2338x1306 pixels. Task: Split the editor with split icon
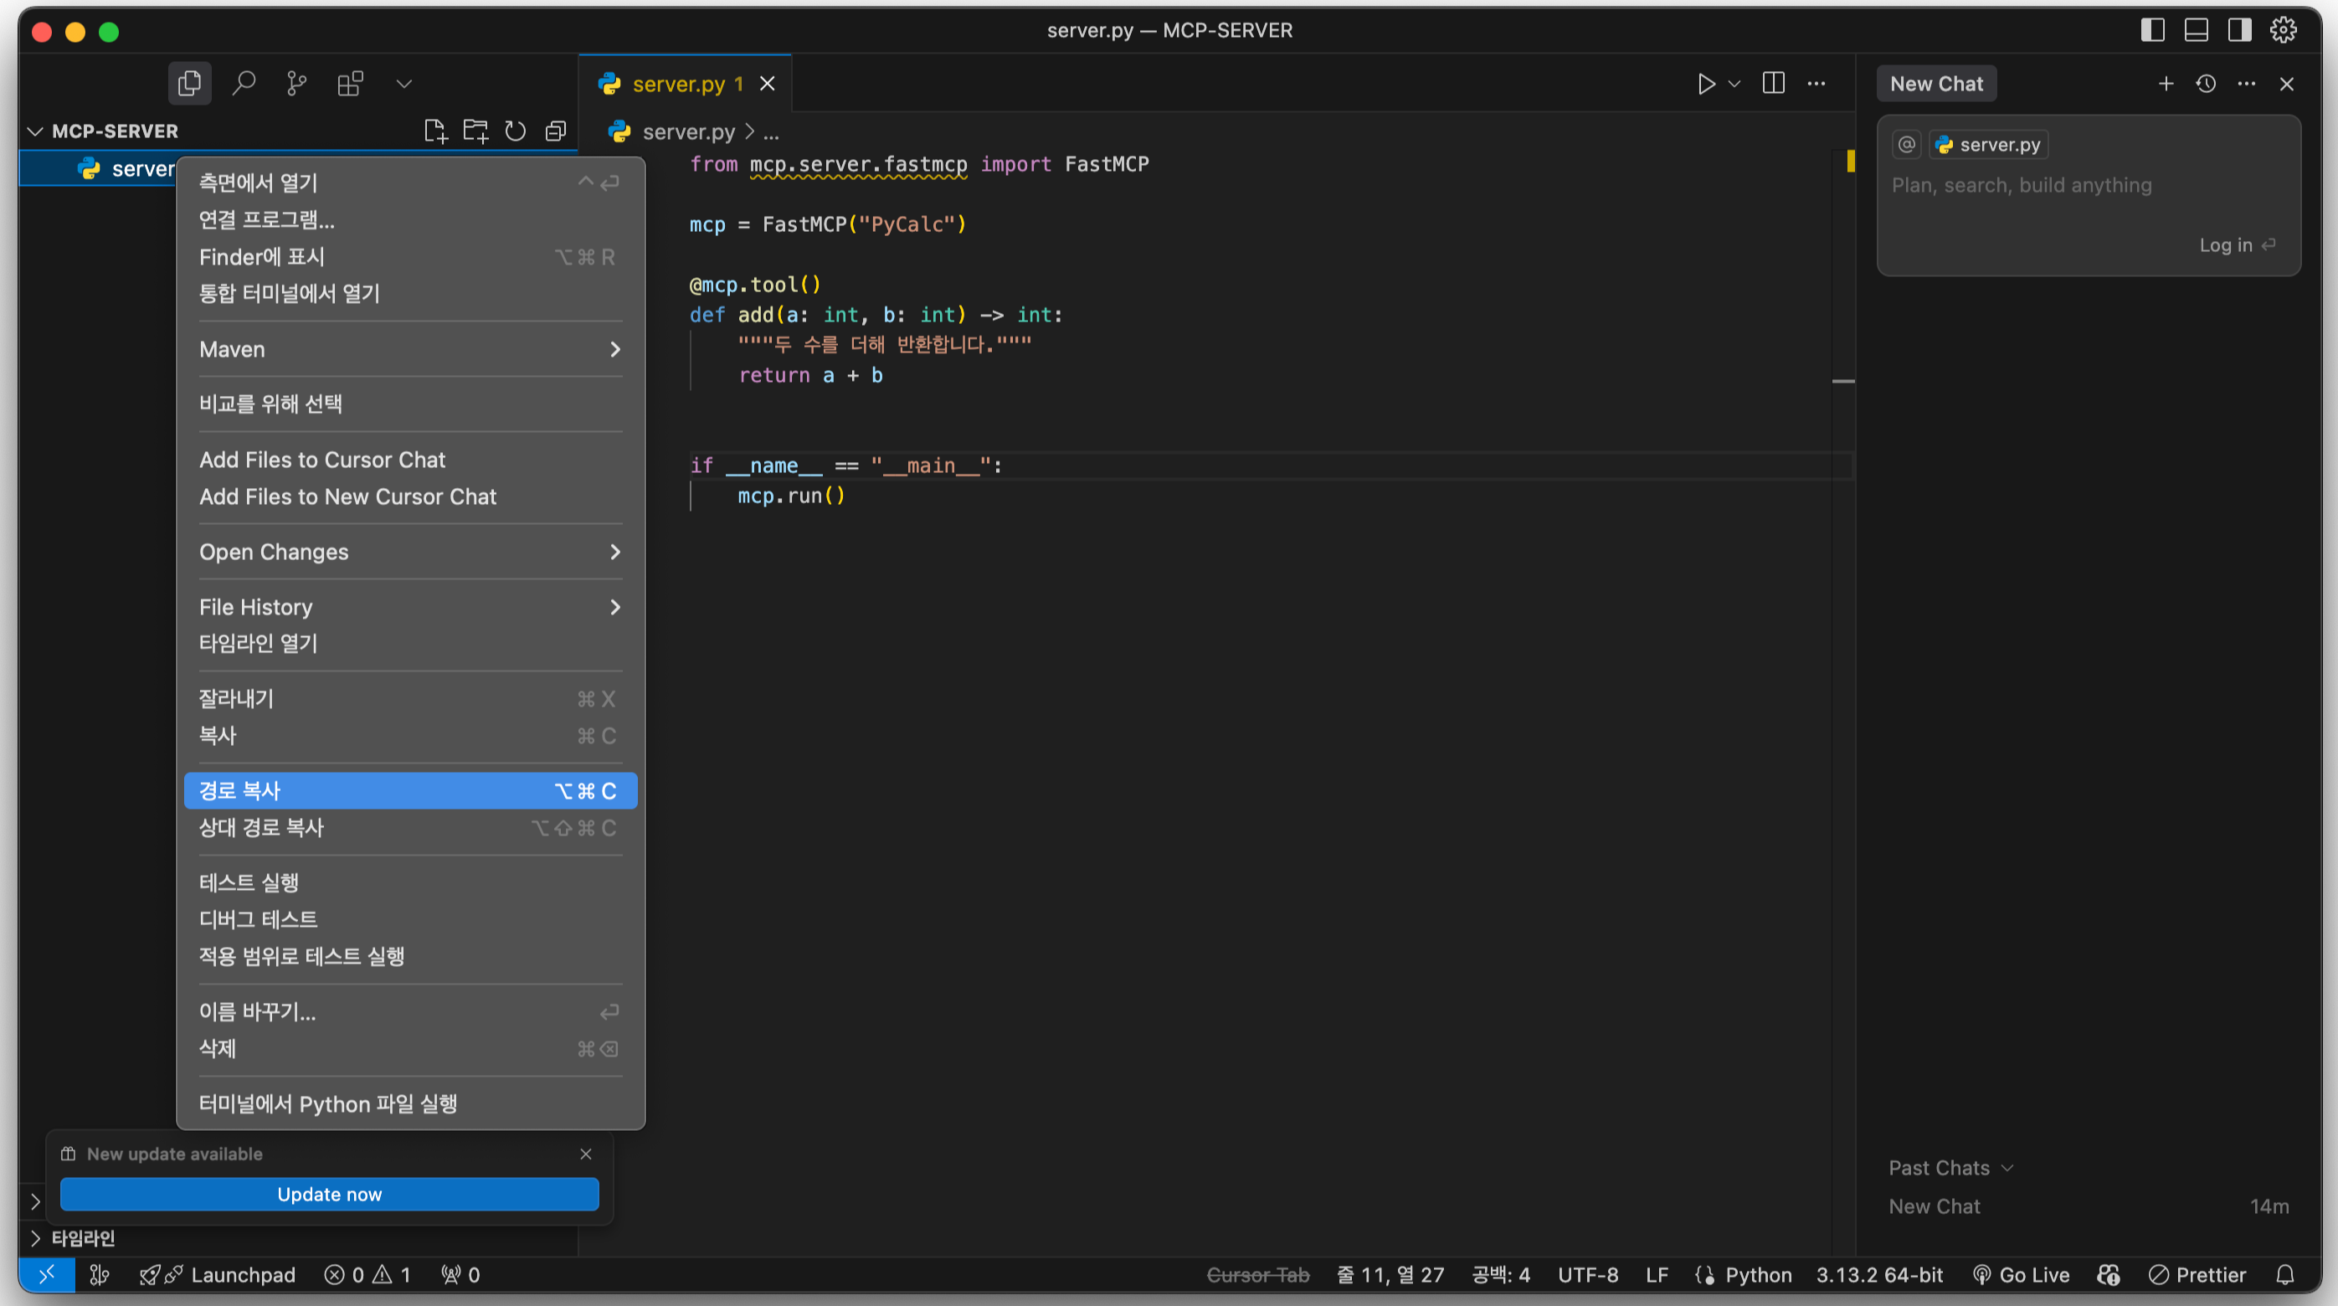[1773, 84]
